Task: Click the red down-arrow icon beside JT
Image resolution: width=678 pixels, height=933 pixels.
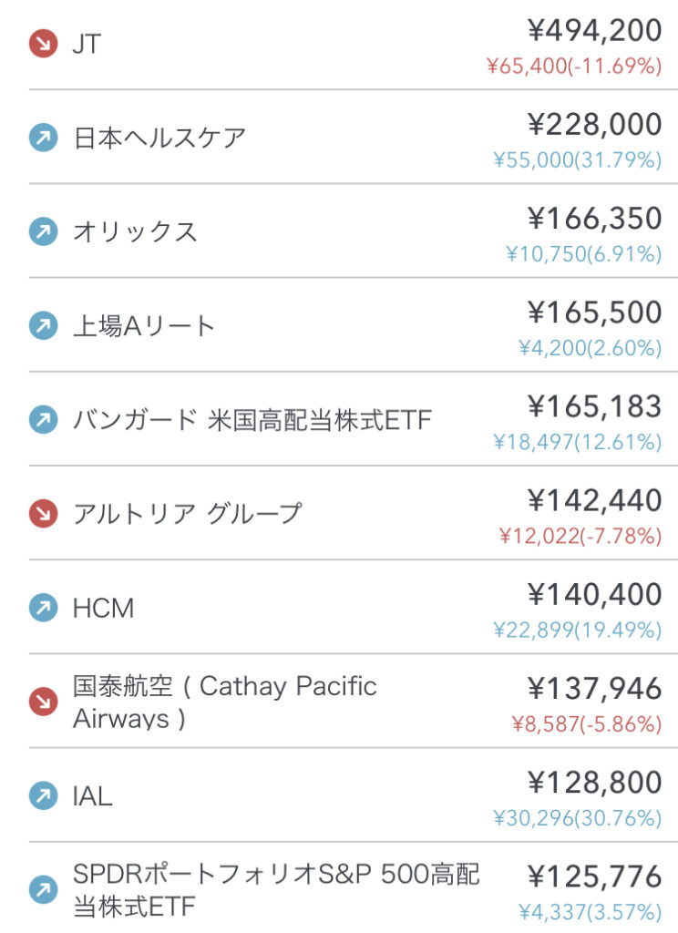Action: point(43,43)
